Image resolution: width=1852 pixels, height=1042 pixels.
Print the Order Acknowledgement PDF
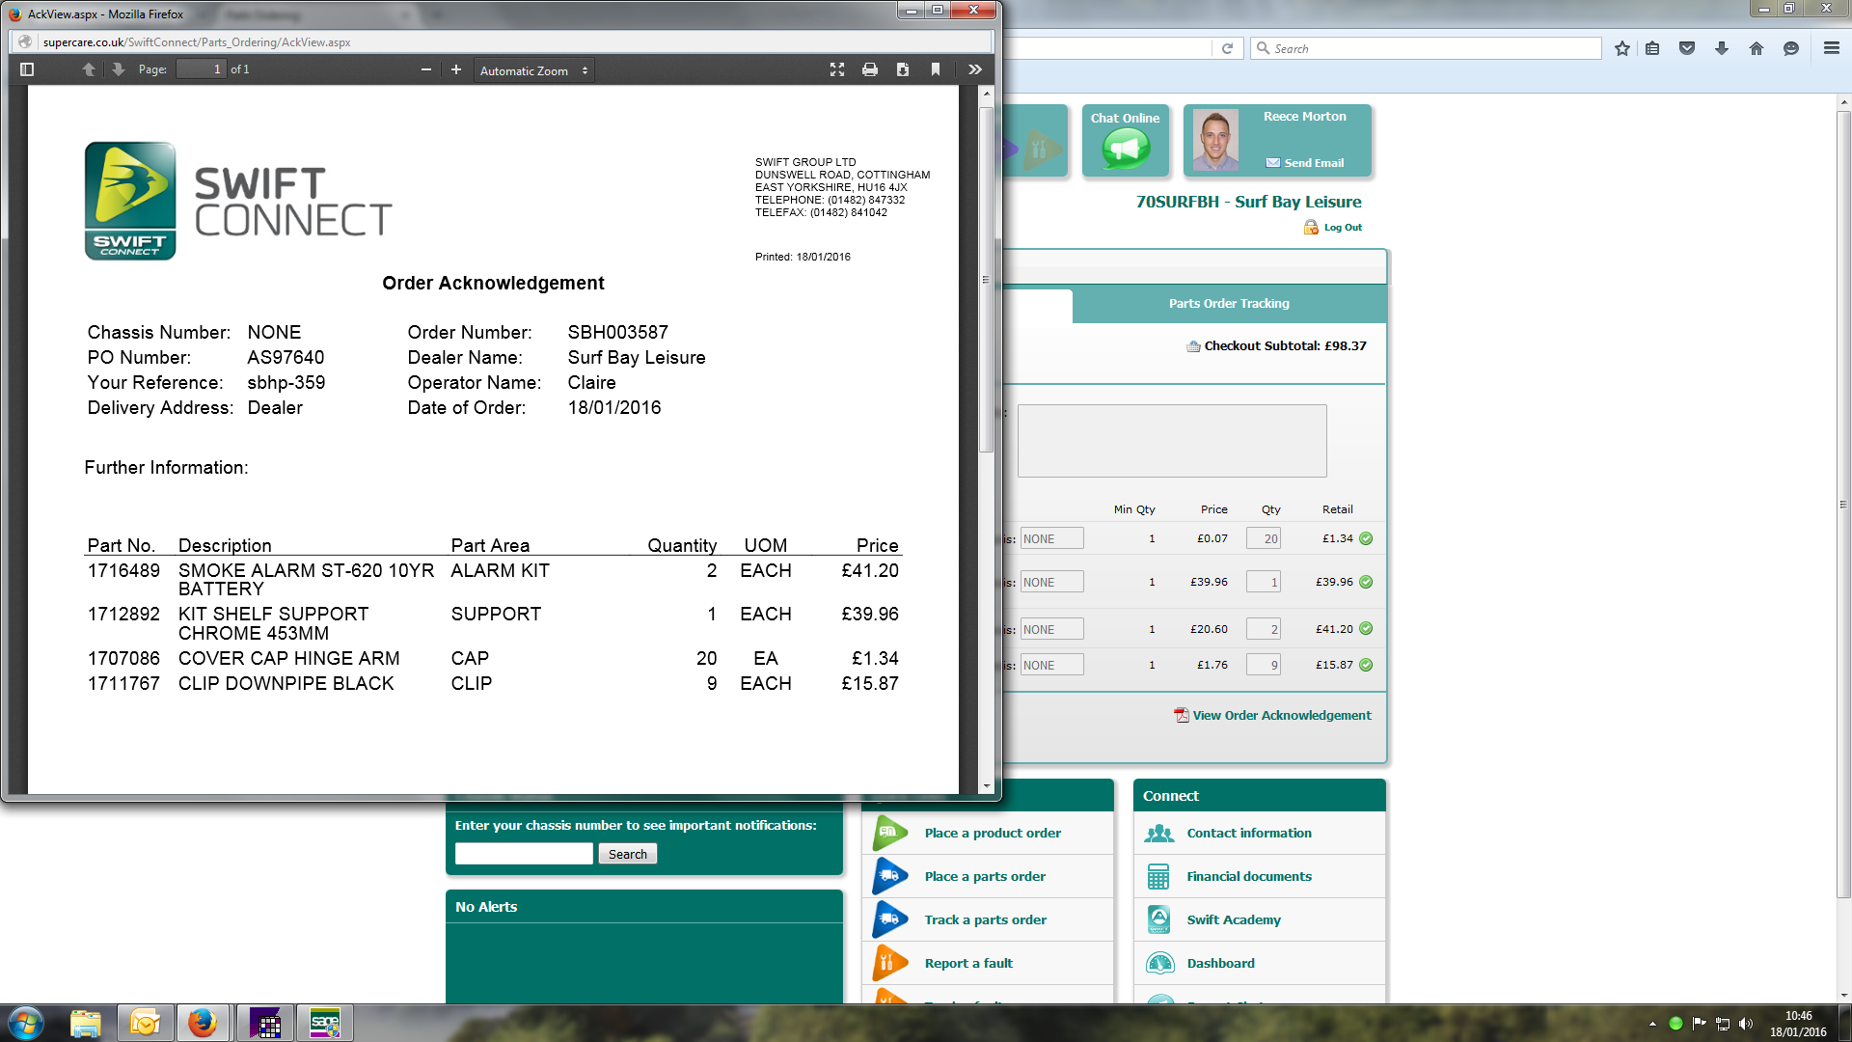869,69
